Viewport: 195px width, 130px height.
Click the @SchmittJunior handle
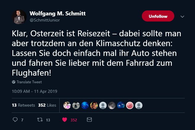(45, 20)
